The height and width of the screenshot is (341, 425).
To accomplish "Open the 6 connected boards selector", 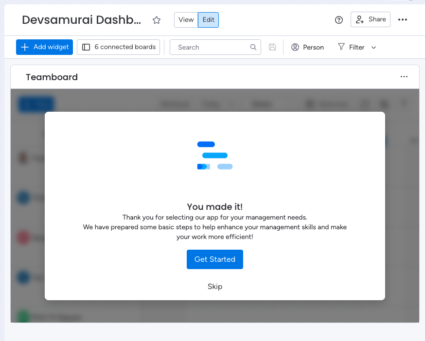I will [119, 47].
